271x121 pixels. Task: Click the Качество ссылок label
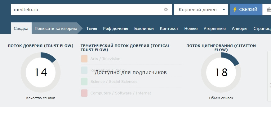point(41,98)
